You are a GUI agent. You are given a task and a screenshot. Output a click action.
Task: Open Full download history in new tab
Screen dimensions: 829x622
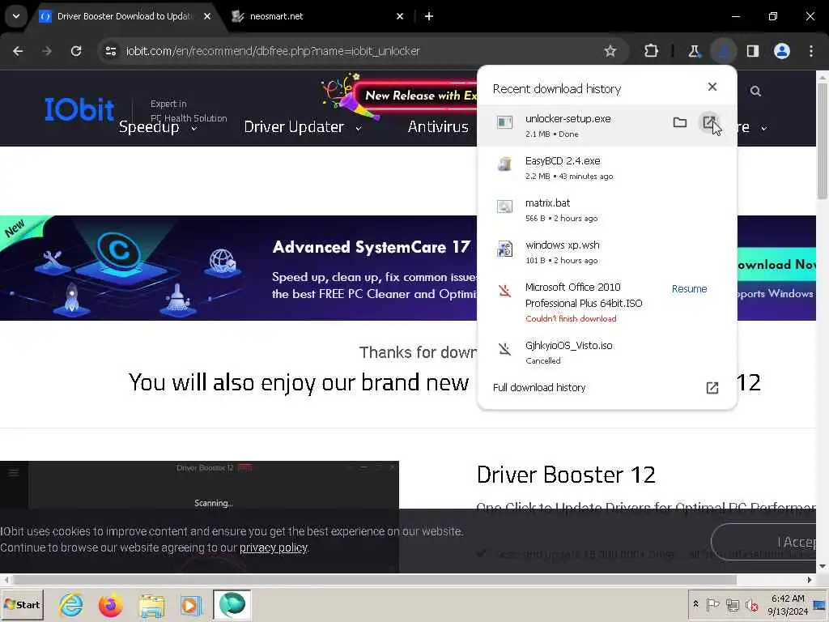tap(712, 388)
